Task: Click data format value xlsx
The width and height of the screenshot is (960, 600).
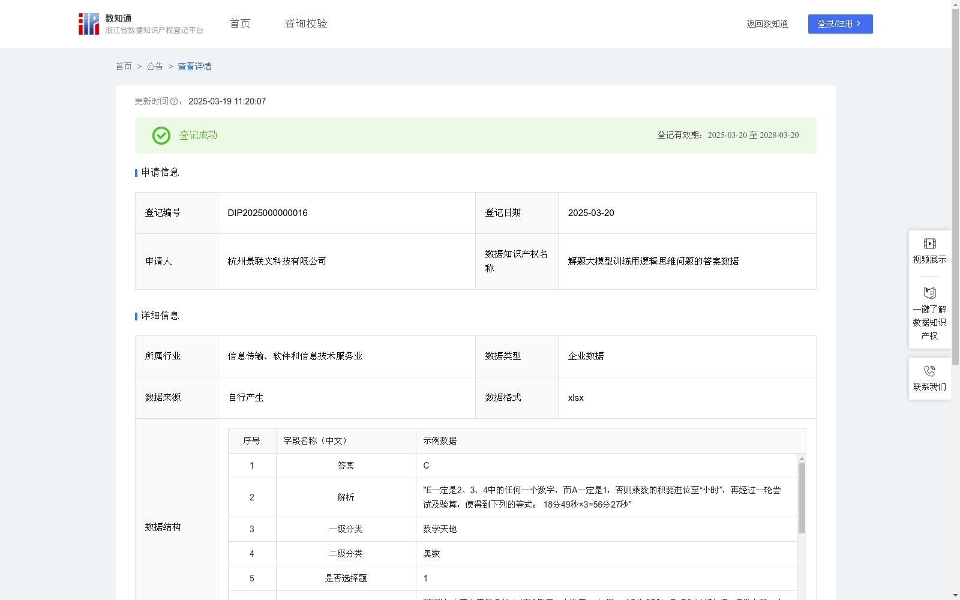Action: (575, 398)
